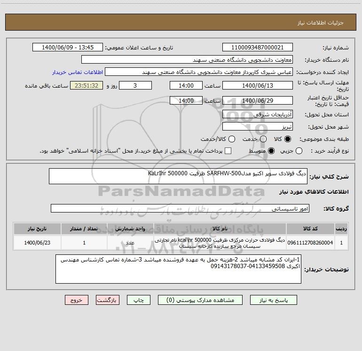Click the price validity time field
This screenshot has height=351, width=362.
click(x=186, y=100)
